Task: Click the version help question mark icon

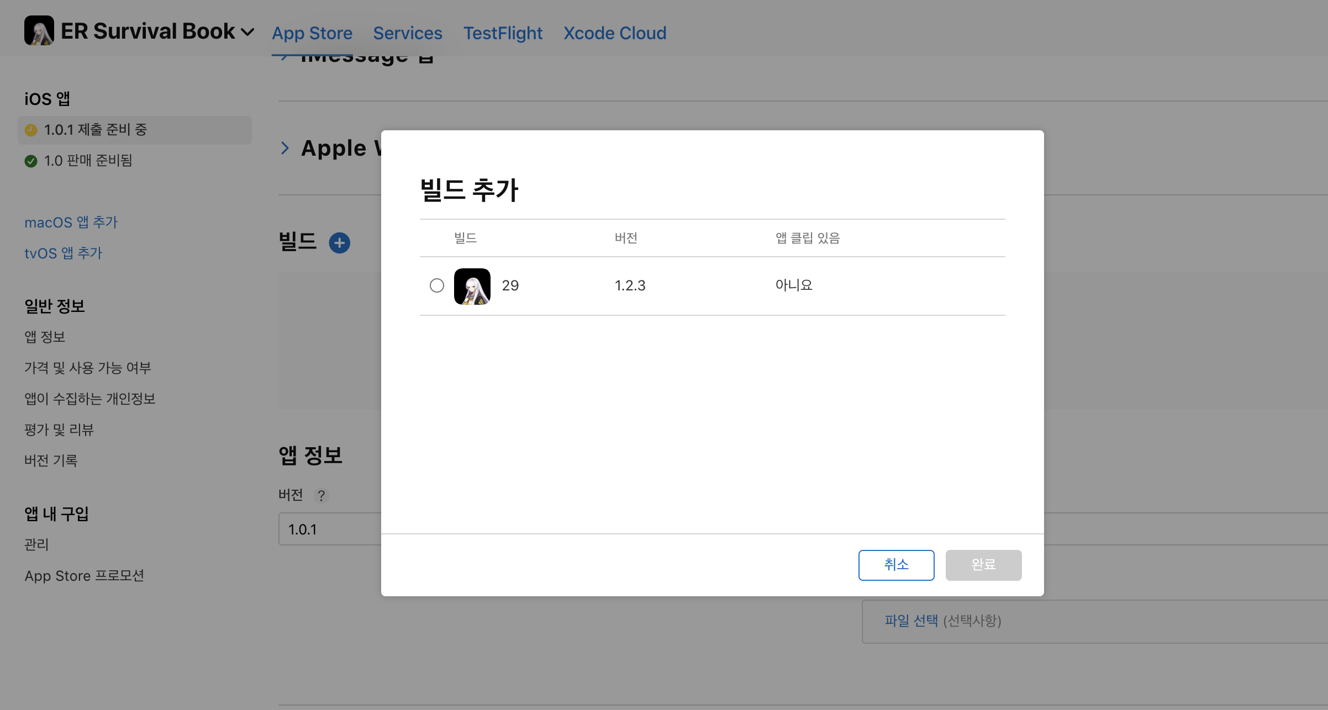Action: [x=321, y=496]
